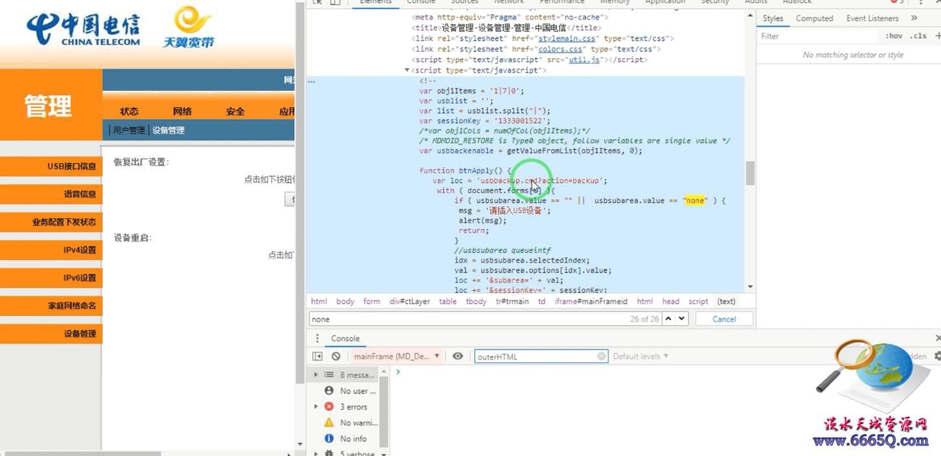
Task: Click the China Telecom logo
Action: (x=83, y=29)
